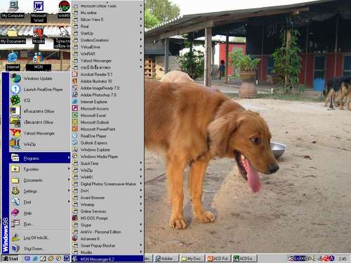351x263 pixels.
Task: Open Digital Photos Screensaver Maker folder
Action: 107,184
